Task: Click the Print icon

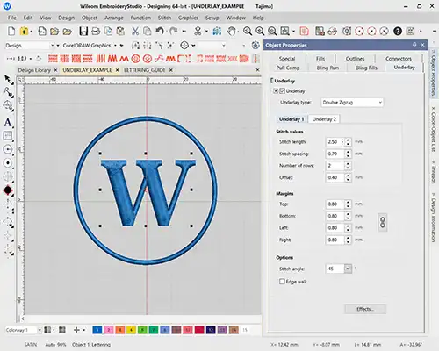Action: [96, 31]
